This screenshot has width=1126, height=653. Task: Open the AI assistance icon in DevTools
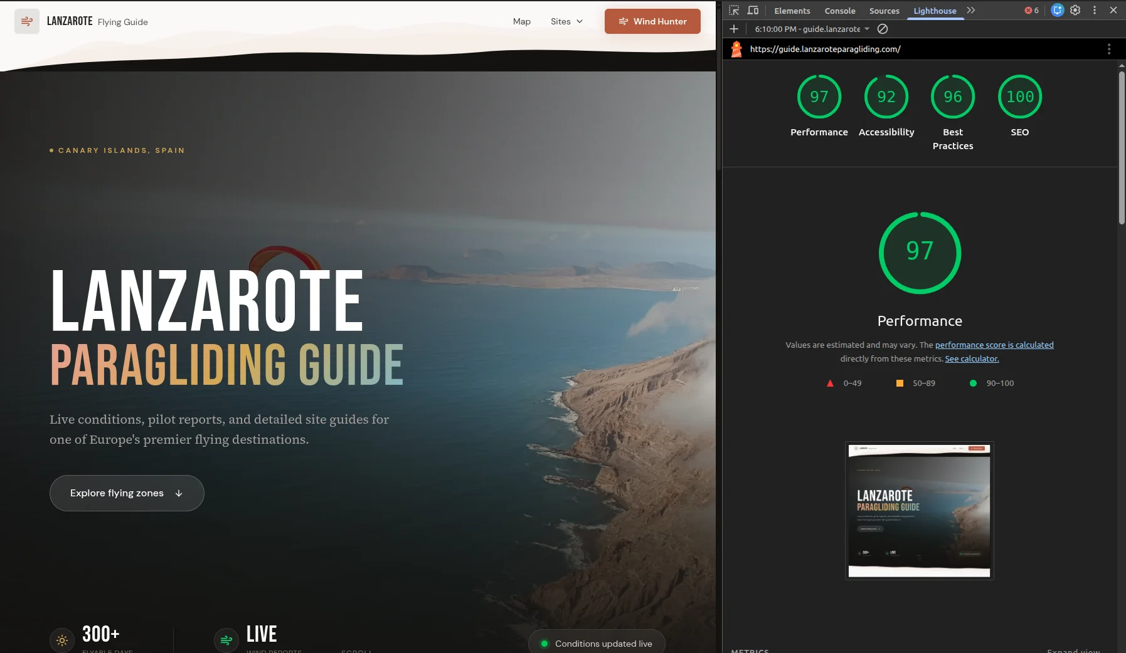pos(1057,11)
